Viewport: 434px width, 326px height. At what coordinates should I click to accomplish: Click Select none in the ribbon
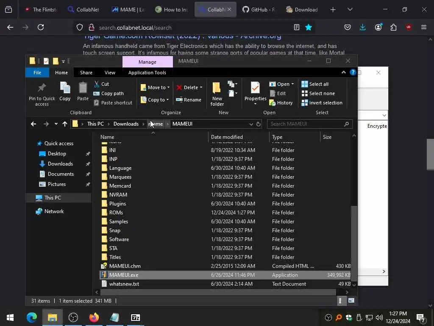318,93
